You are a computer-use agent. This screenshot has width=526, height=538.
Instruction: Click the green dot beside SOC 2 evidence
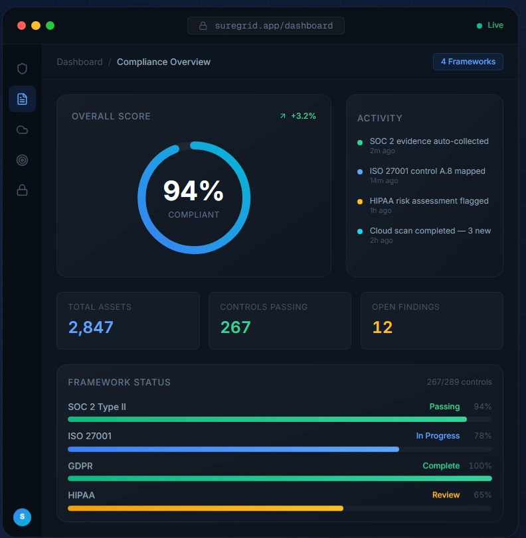360,143
